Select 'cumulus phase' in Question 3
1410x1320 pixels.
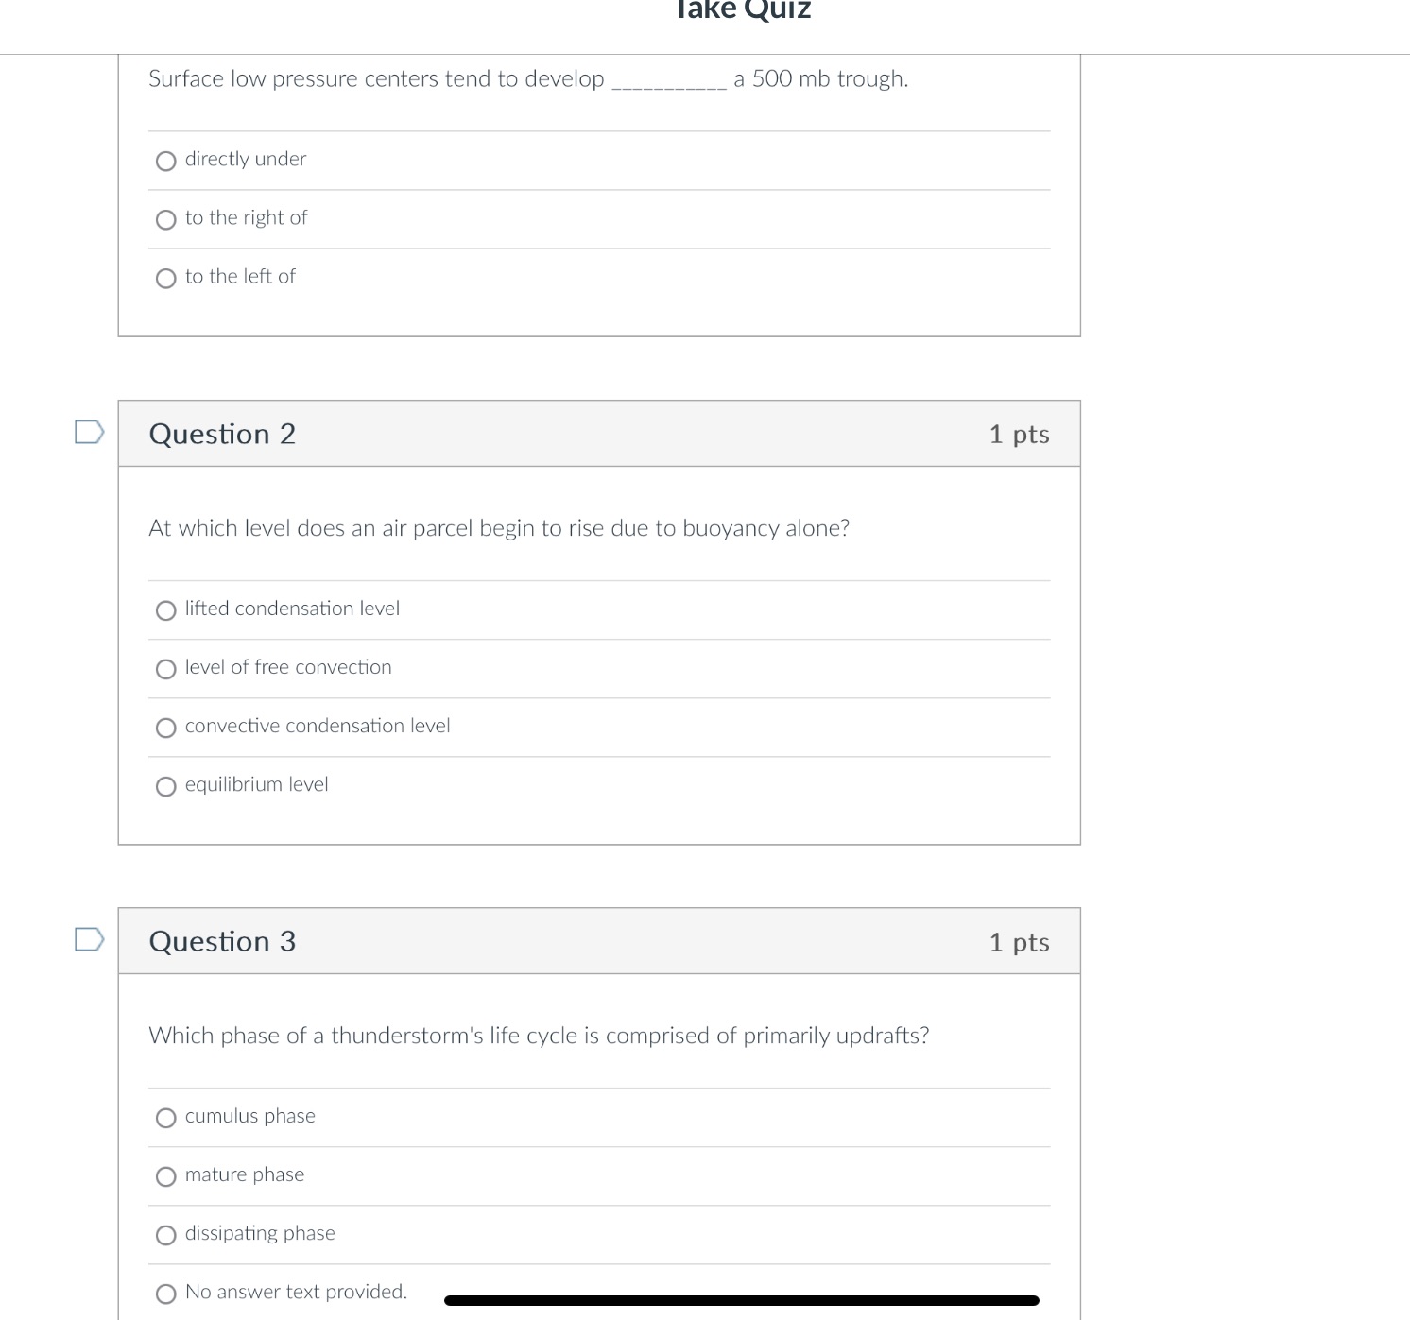click(x=165, y=1118)
